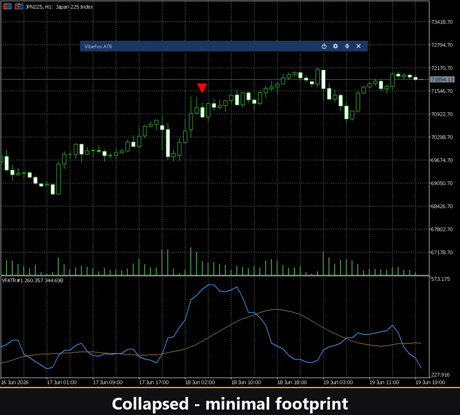Click price scale value 70922.70
460x415 pixels.
[x=442, y=114]
